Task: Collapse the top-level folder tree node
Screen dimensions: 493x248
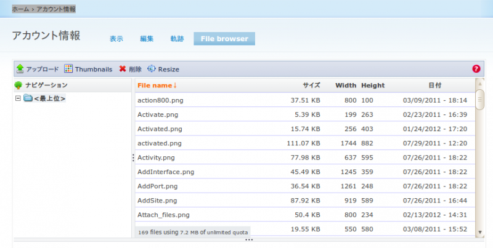Action: pos(18,98)
